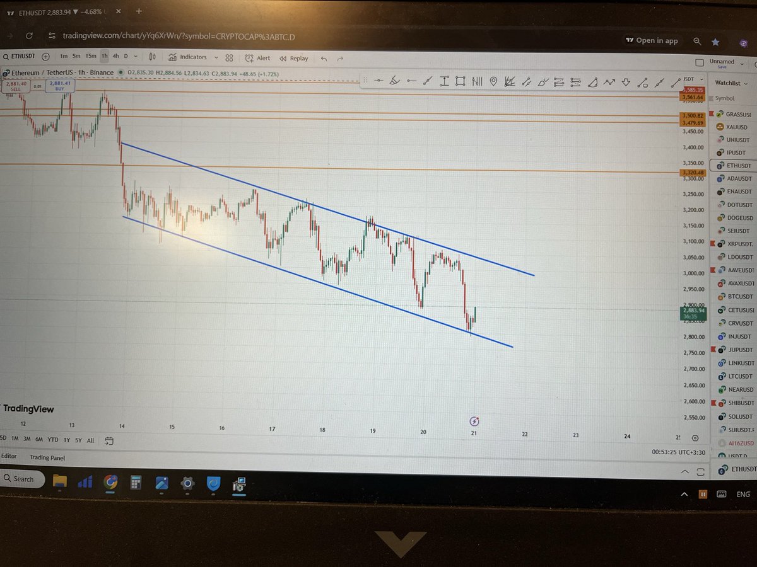
Task: Select the fixed range volume profile tool
Action: coord(476,81)
